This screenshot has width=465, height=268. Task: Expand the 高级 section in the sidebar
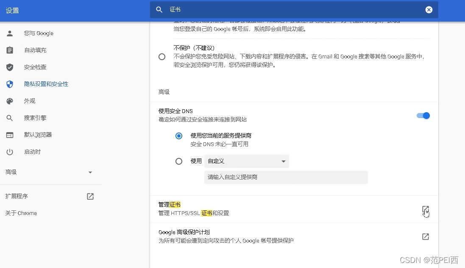[50, 172]
